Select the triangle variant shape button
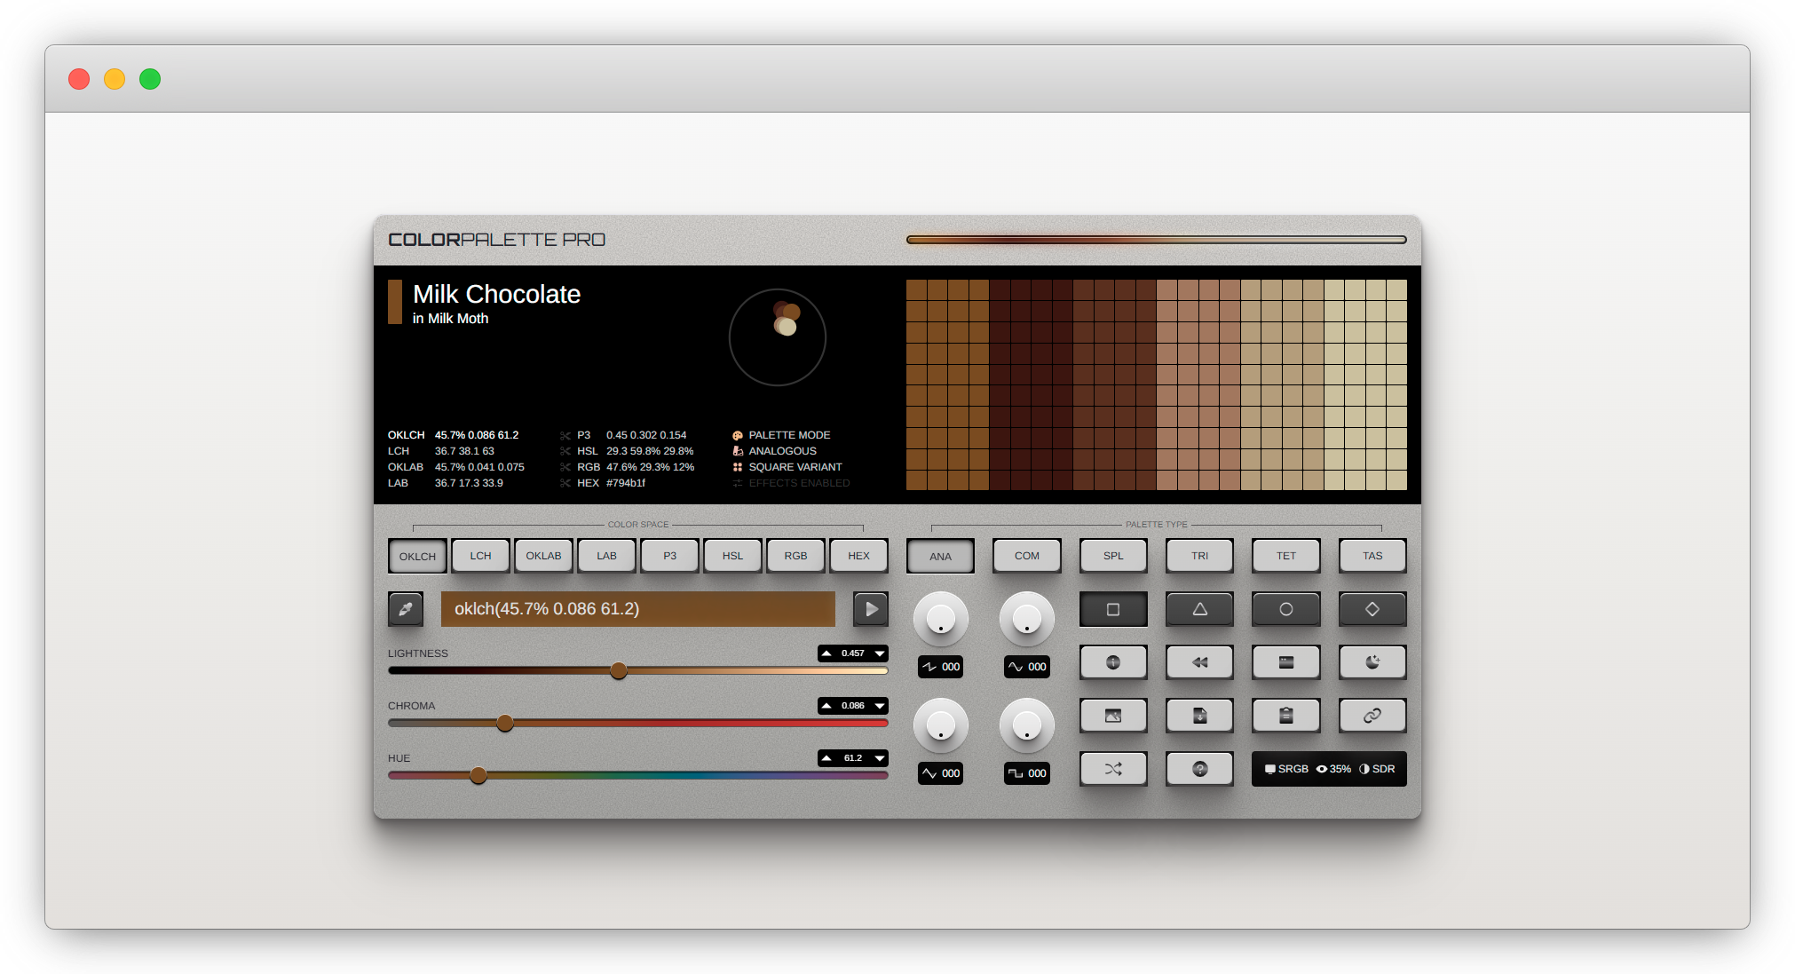Image resolution: width=1795 pixels, height=974 pixels. [x=1199, y=609]
